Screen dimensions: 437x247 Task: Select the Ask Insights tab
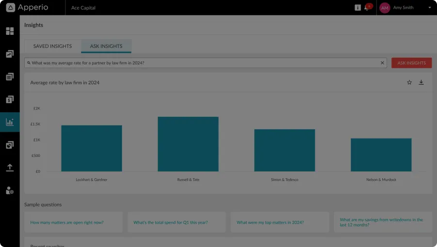tap(106, 46)
